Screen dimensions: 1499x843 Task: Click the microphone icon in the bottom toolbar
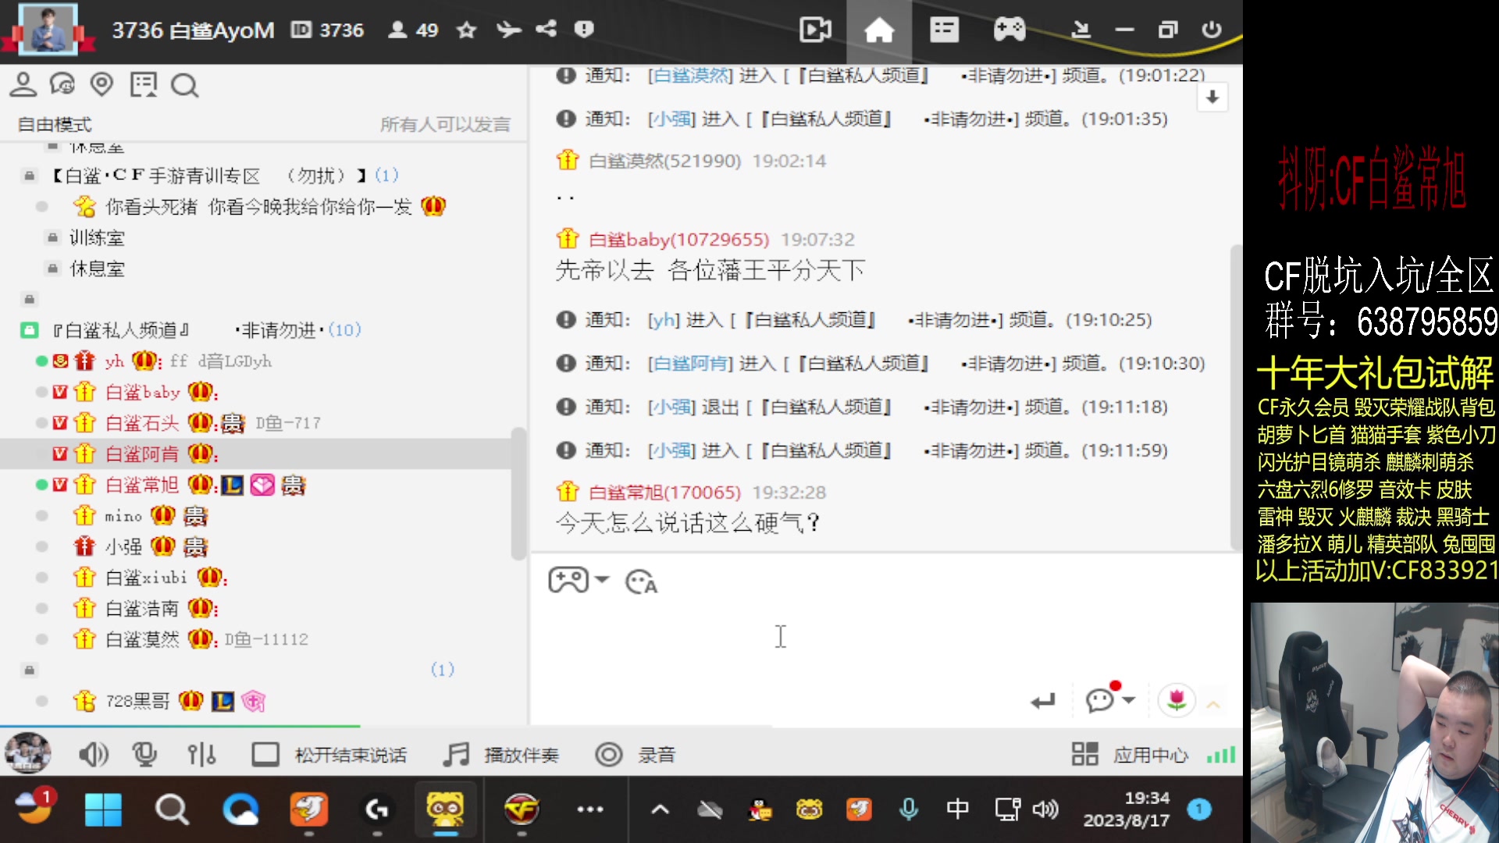point(144,754)
